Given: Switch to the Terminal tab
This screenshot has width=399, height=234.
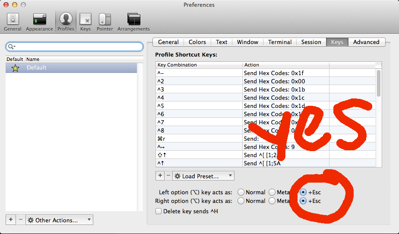Looking at the screenshot, I should 280,42.
